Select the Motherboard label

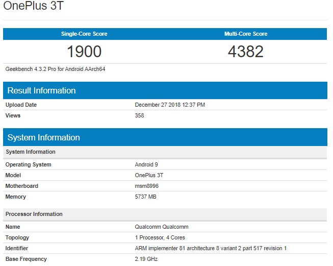(x=21, y=186)
